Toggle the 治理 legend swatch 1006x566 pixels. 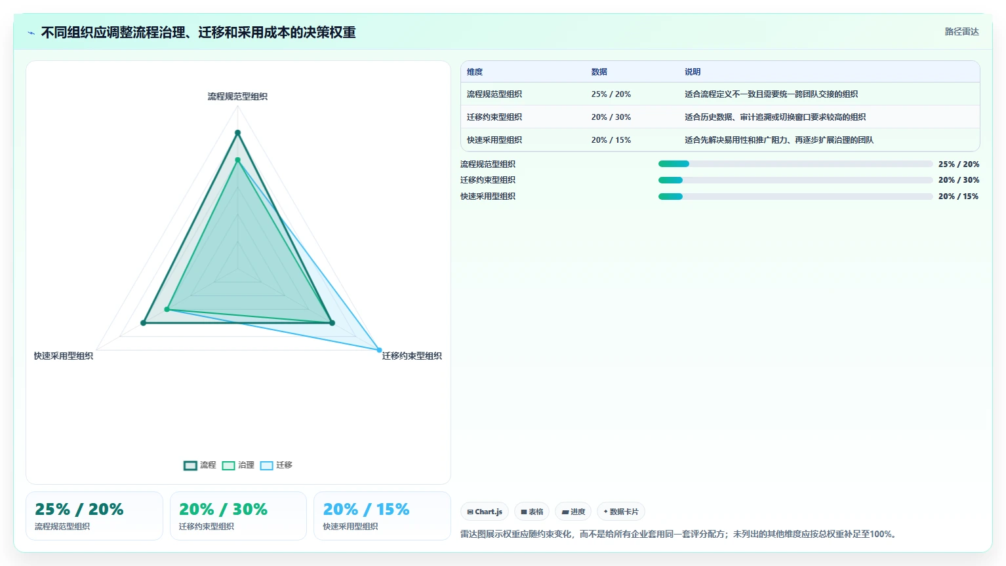point(228,465)
